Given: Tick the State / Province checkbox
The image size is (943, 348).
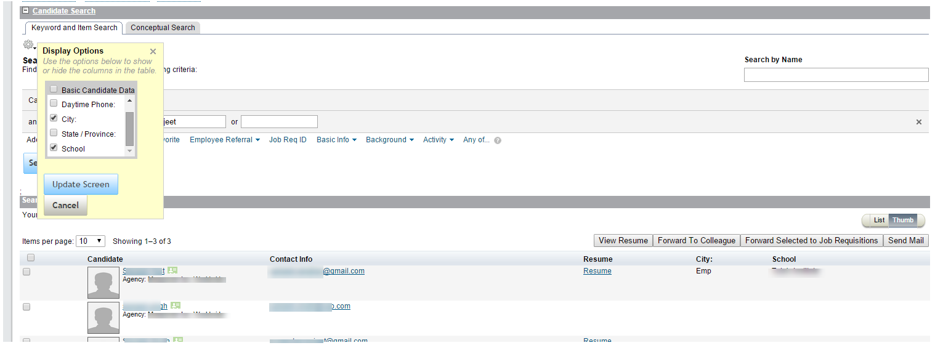Looking at the screenshot, I should 54,133.
